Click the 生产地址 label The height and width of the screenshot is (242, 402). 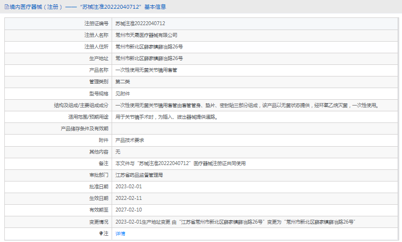coord(99,58)
